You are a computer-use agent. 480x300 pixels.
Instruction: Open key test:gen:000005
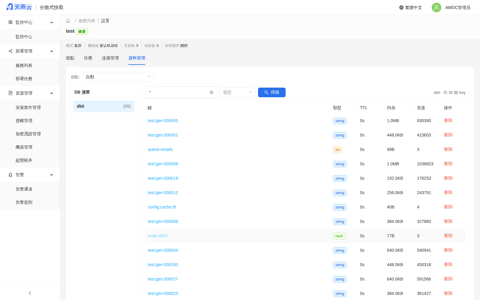click(163, 121)
